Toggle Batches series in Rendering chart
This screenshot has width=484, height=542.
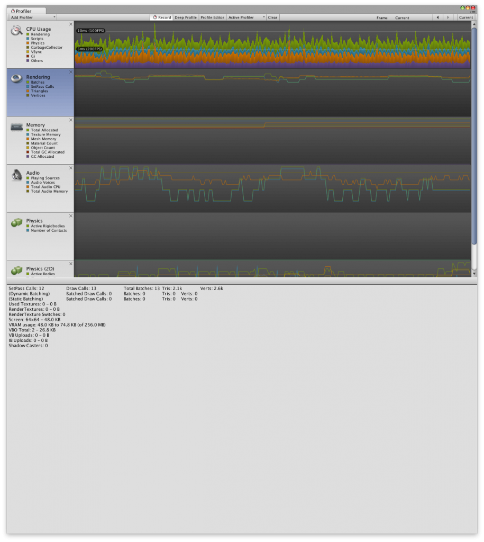pyautogui.click(x=28, y=82)
